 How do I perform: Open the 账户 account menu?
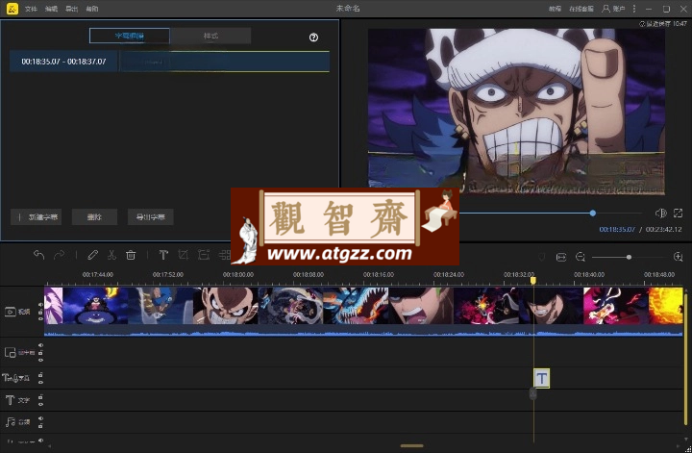coord(614,9)
